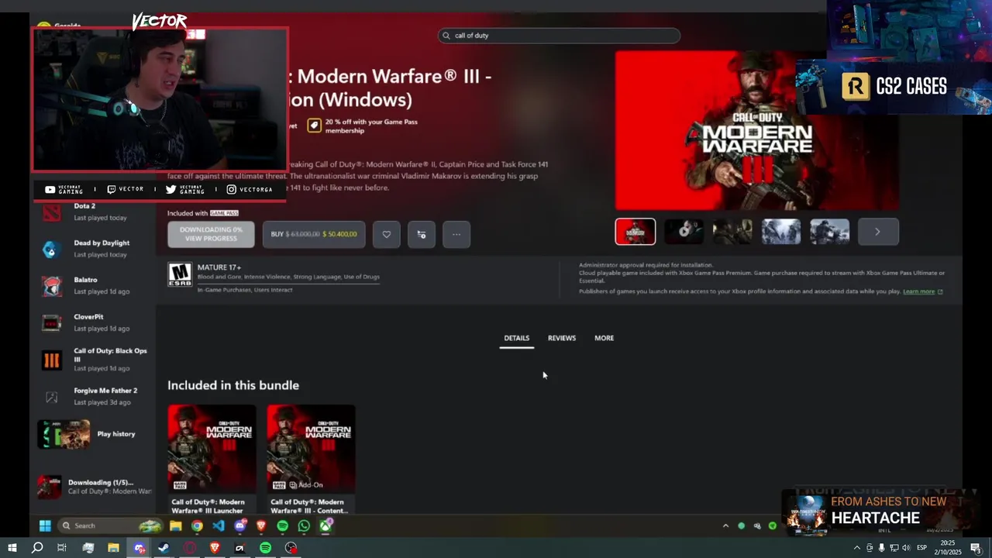Open OBS Studio on the bottom taskbar
This screenshot has width=992, height=558.
[291, 548]
